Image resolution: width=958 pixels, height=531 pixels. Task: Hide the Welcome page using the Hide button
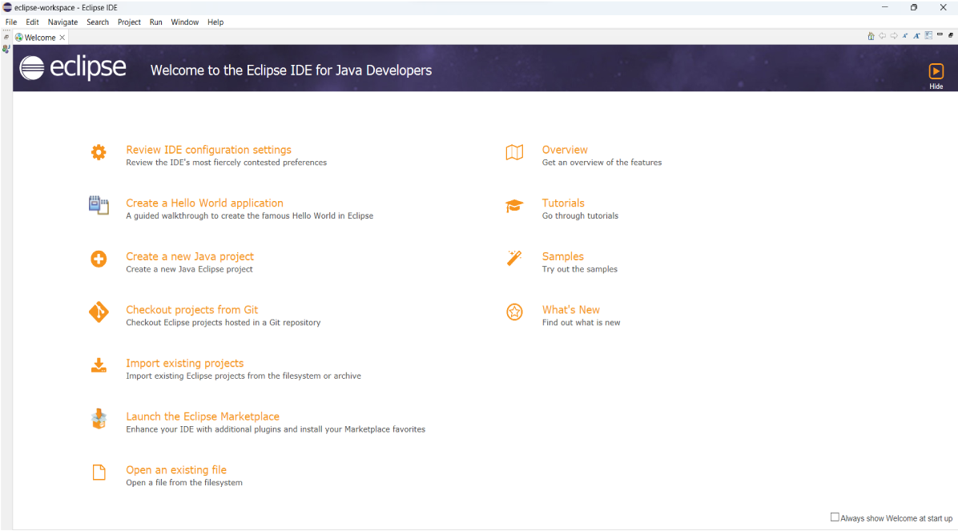(936, 74)
